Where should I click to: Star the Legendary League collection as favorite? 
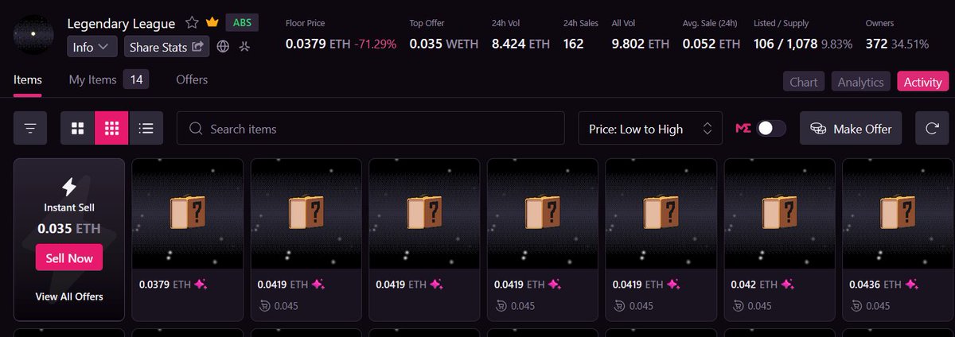click(x=192, y=22)
